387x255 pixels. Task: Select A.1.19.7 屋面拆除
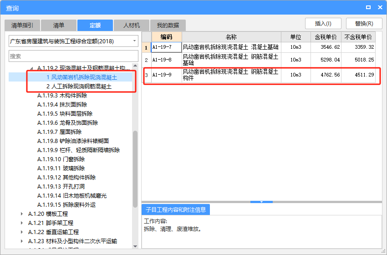pos(60,132)
